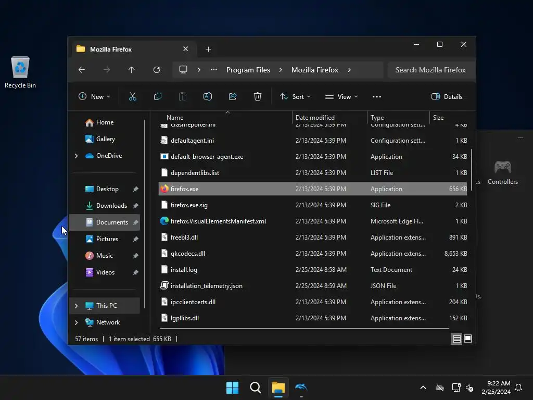Open Downloads quick access folder
The image size is (533, 400).
pyautogui.click(x=105, y=206)
